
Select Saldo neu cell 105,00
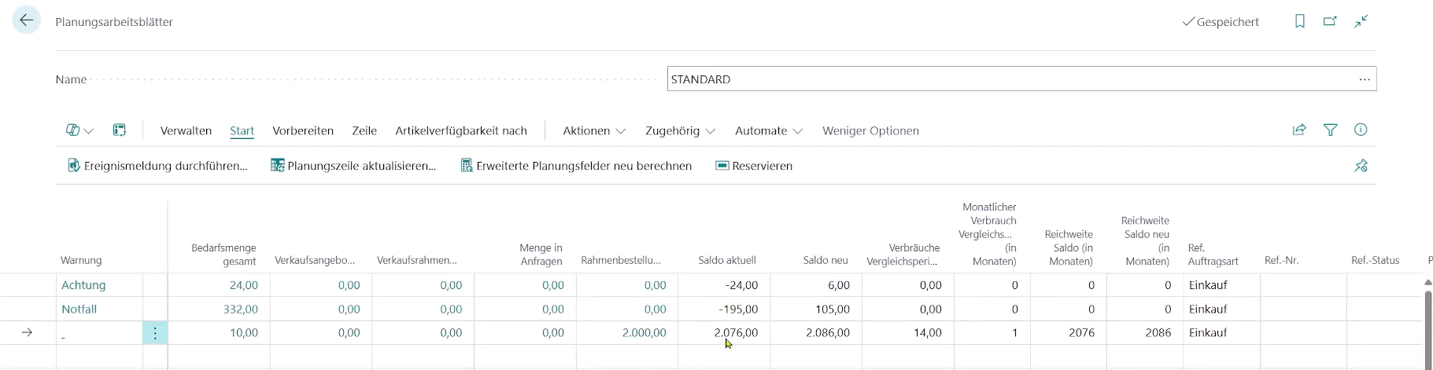pyautogui.click(x=816, y=309)
